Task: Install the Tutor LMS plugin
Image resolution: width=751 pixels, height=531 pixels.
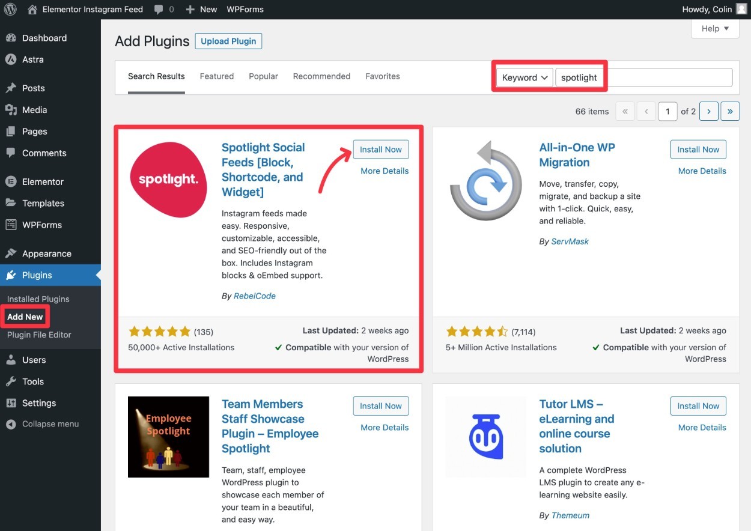Action: click(698, 406)
